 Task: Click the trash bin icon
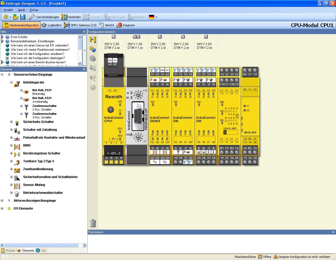[93, 223]
